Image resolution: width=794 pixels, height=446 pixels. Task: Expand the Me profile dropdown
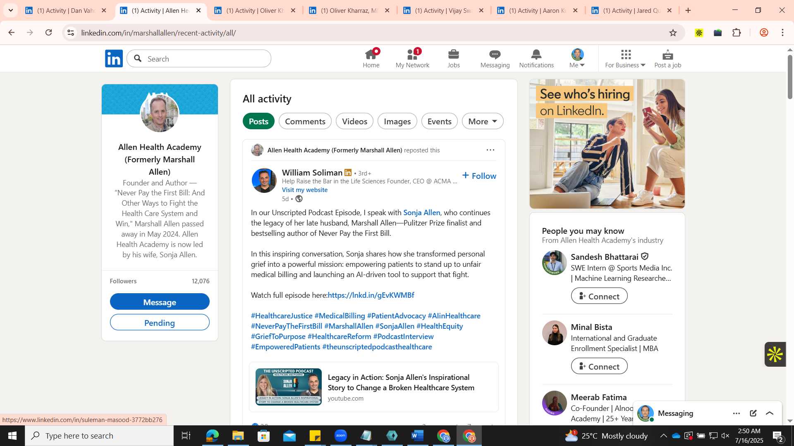coord(577,58)
